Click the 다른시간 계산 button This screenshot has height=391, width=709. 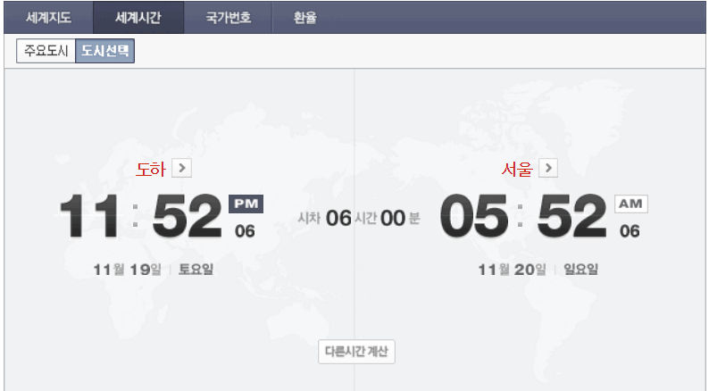coord(356,352)
